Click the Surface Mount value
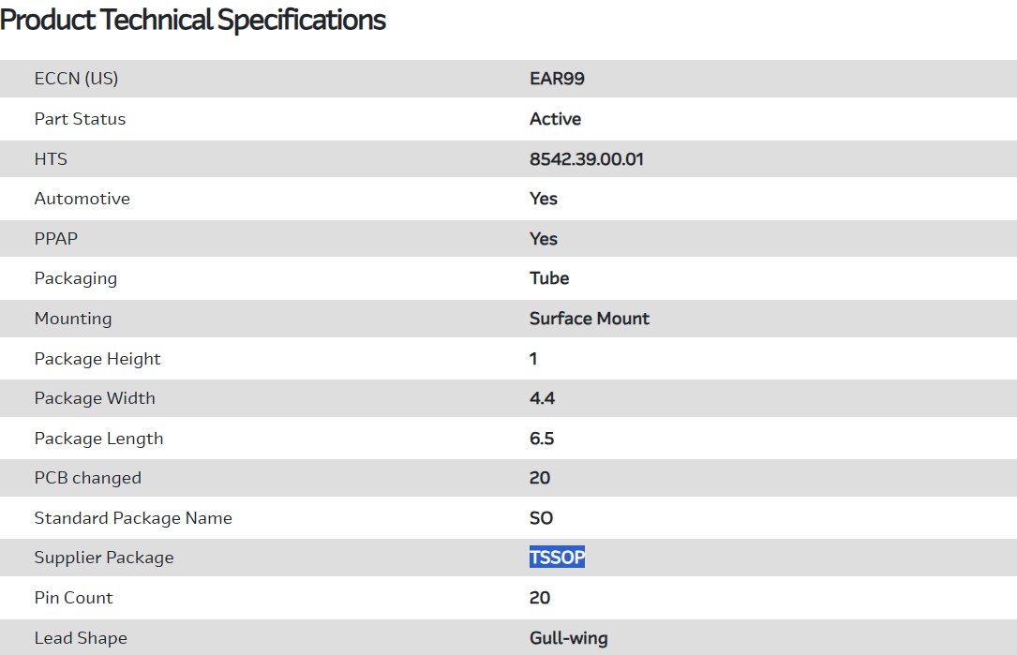 589,319
